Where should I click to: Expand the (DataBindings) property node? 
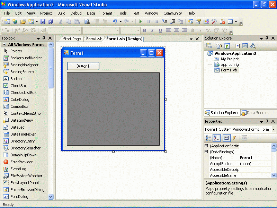[x=206, y=151]
